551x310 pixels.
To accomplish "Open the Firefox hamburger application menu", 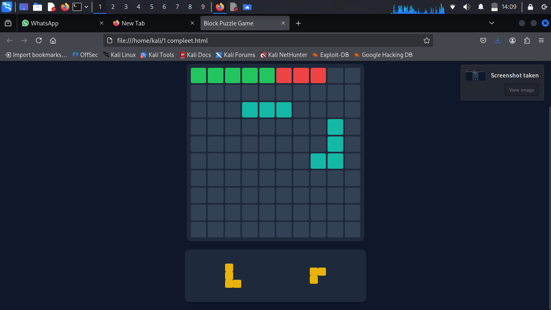I will pyautogui.click(x=541, y=40).
